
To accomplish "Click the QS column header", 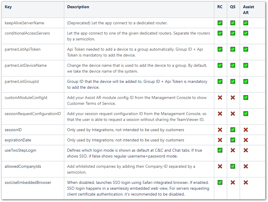I will (x=233, y=7).
